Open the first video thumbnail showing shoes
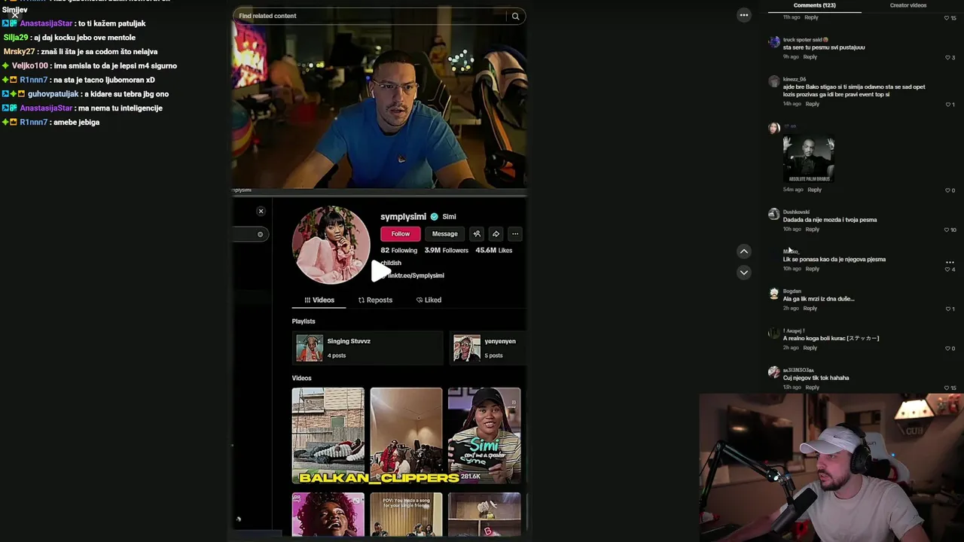The image size is (964, 542). 328,435
